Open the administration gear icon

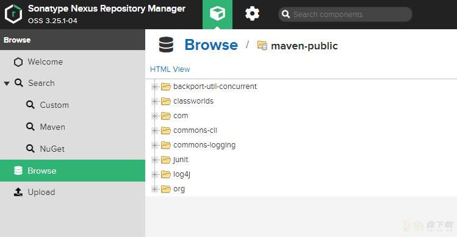tap(252, 13)
